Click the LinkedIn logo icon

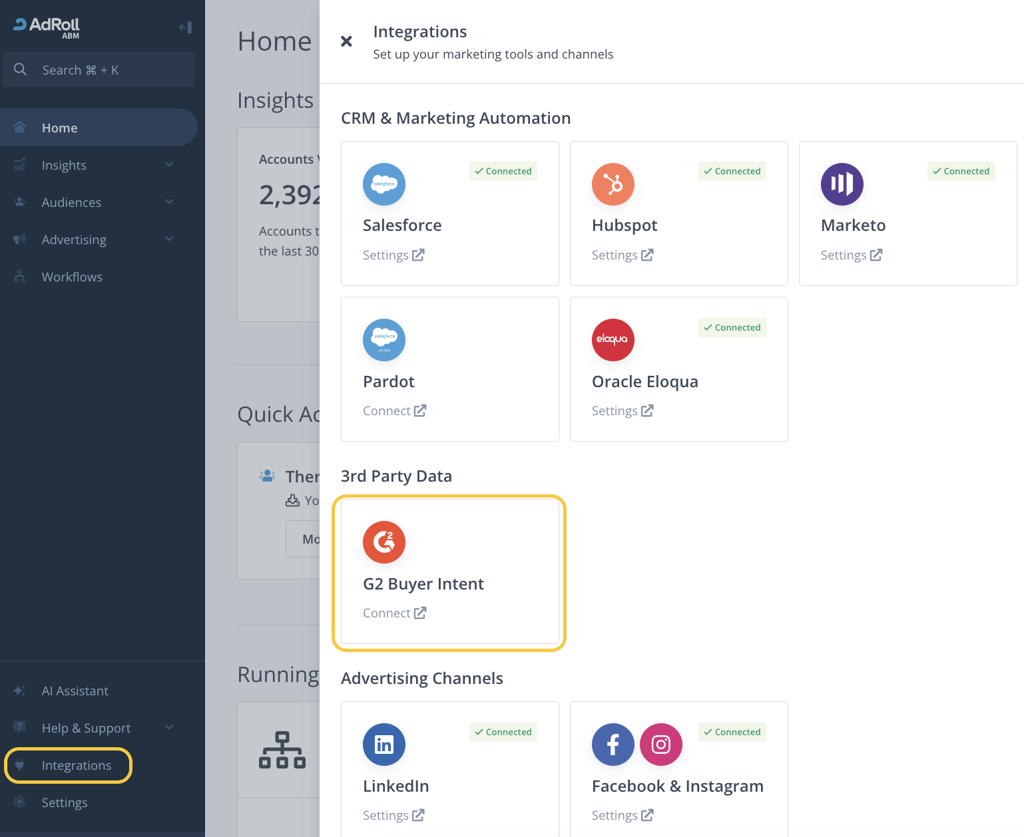384,745
